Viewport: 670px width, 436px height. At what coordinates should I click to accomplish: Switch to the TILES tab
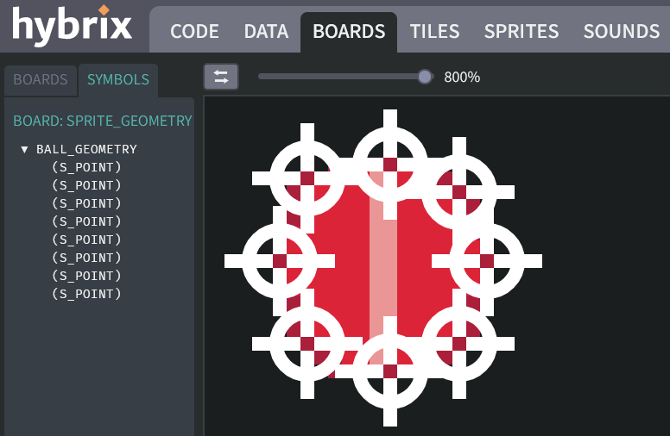click(x=434, y=32)
